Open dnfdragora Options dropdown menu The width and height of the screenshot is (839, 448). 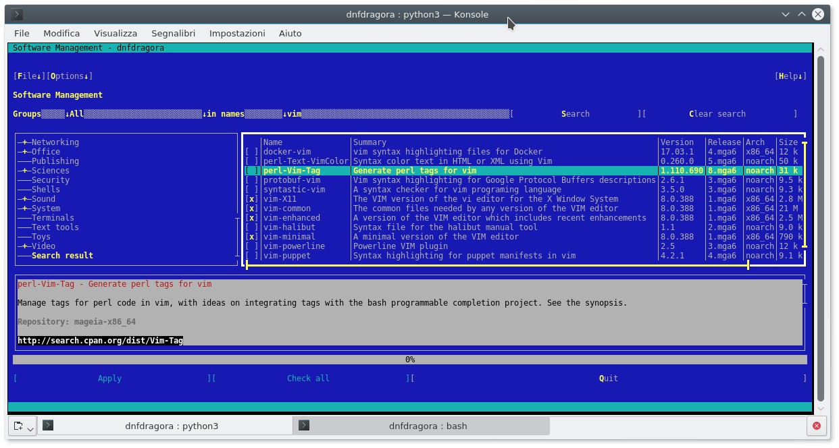click(x=70, y=76)
